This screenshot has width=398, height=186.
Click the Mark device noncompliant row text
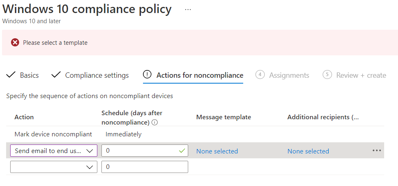tap(53, 134)
